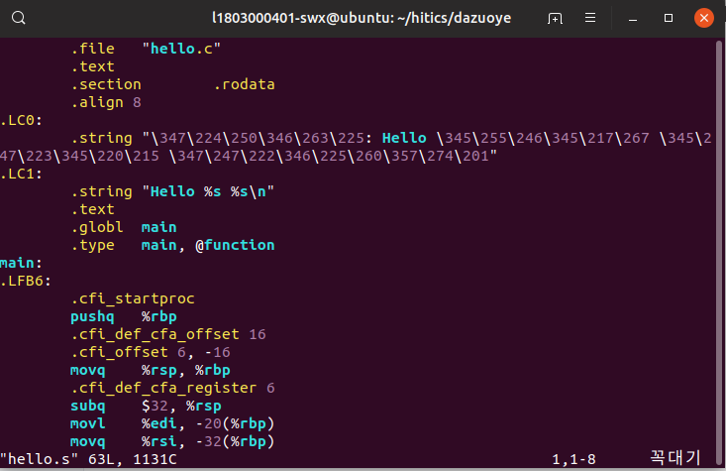Click the .LFB6: label

pos(26,281)
